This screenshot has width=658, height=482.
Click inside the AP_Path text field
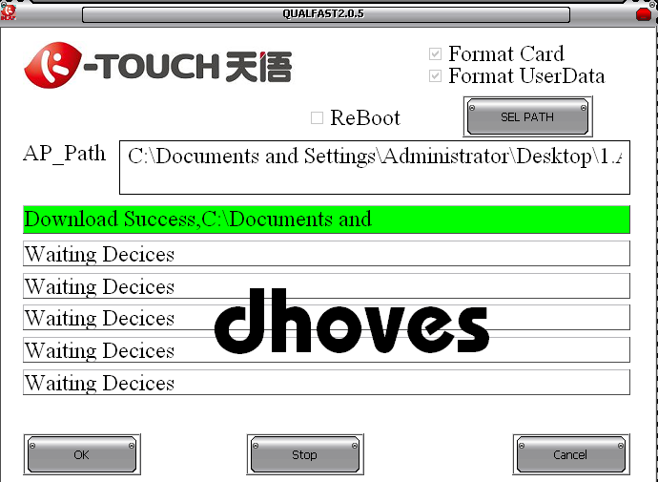pos(374,167)
